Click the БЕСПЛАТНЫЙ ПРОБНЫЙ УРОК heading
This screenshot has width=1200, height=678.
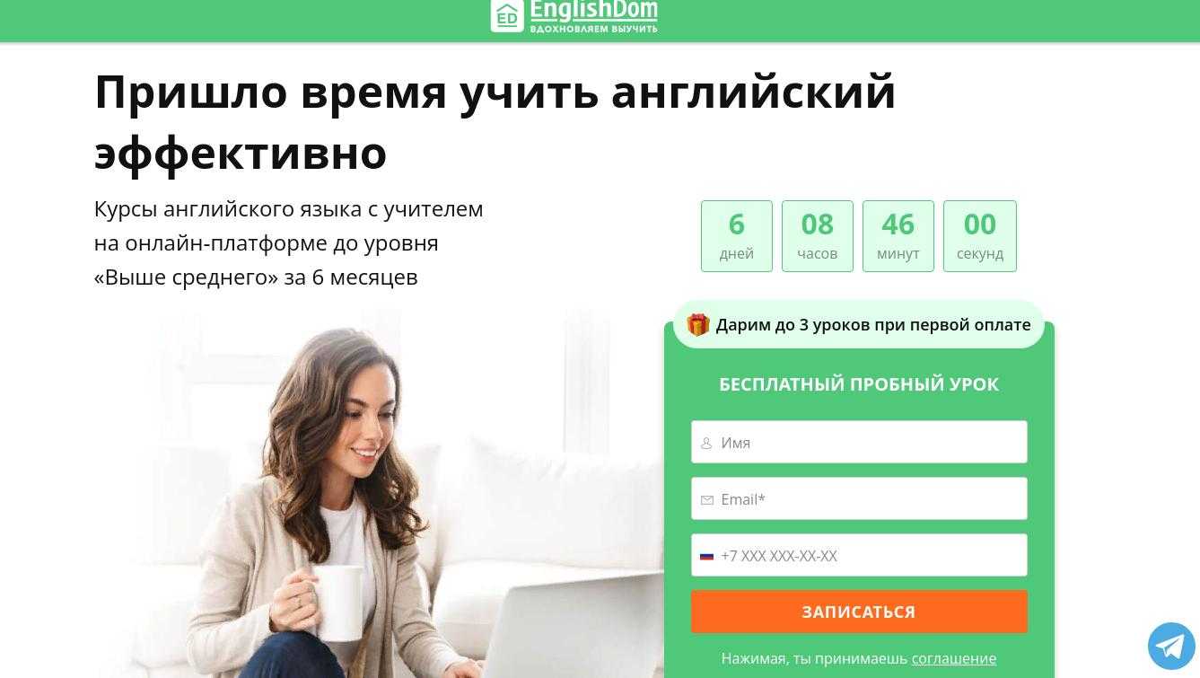859,384
